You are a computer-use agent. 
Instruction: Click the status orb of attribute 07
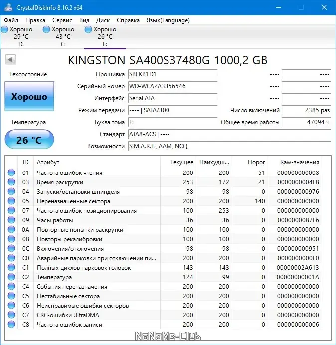pyautogui.click(x=11, y=210)
